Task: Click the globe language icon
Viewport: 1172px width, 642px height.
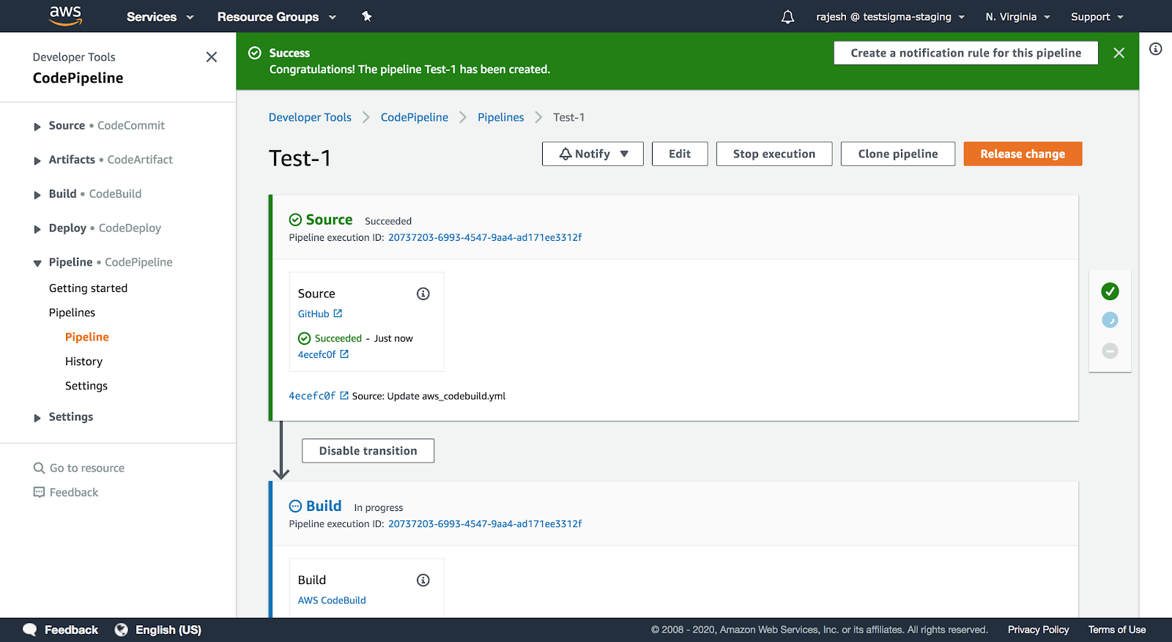Action: coord(122,630)
